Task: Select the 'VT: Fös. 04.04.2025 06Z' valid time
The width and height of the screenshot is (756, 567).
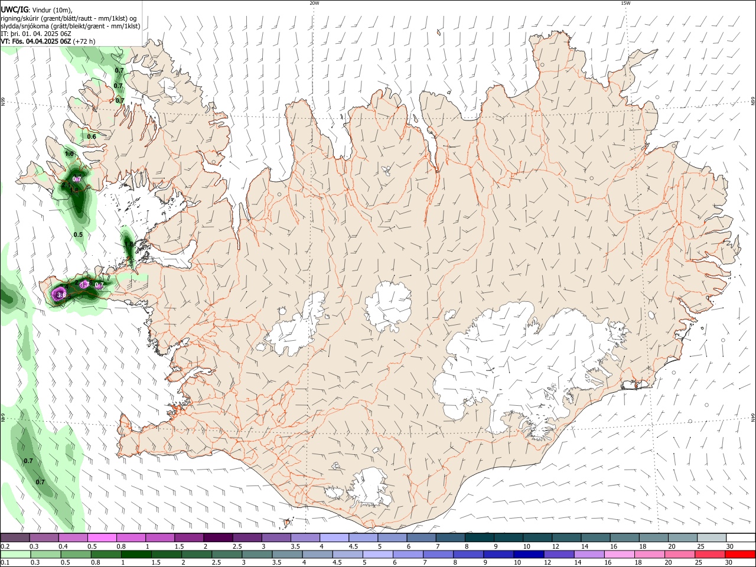Action: 36,41
